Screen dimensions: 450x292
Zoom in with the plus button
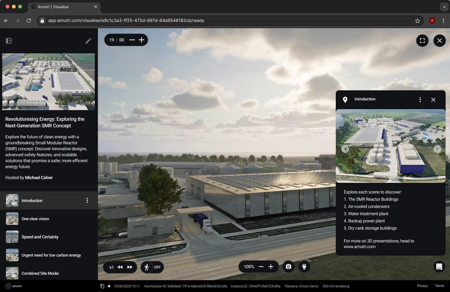pos(271,267)
